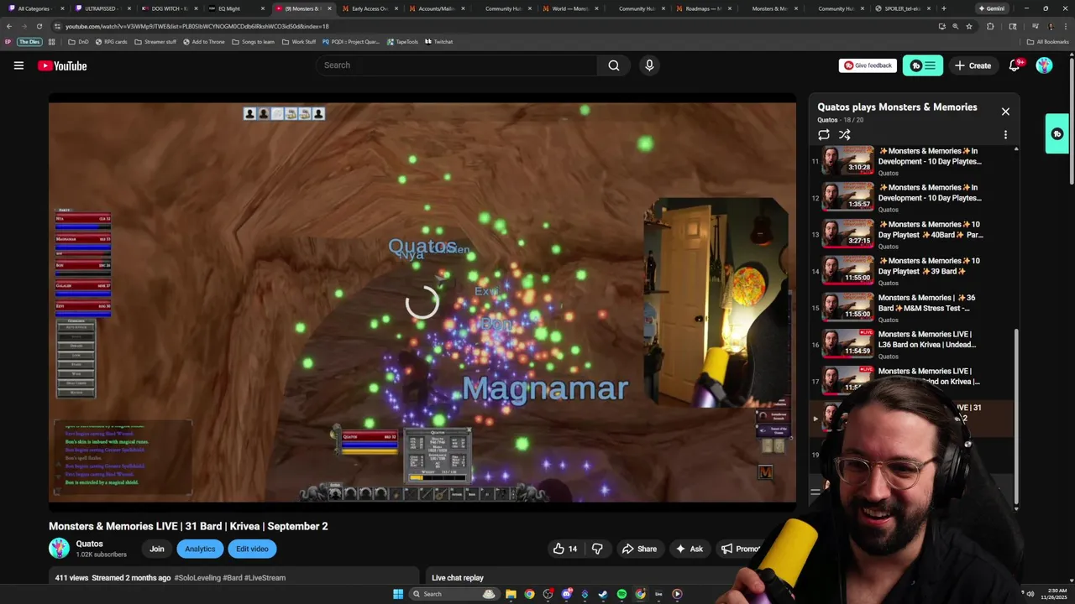This screenshot has width=1075, height=604.
Task: Play playlist video 11 thumbnail
Action: 847,161
